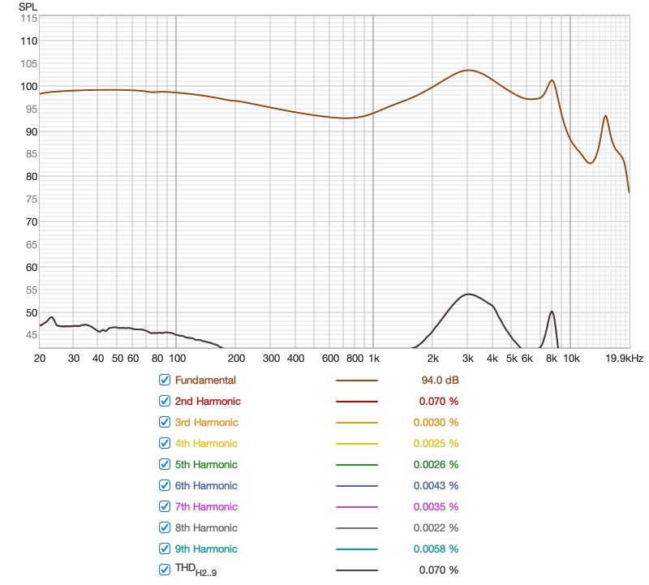Image resolution: width=649 pixels, height=585 pixels.
Task: Click the 8k frequency axis label
Action: coord(552,359)
